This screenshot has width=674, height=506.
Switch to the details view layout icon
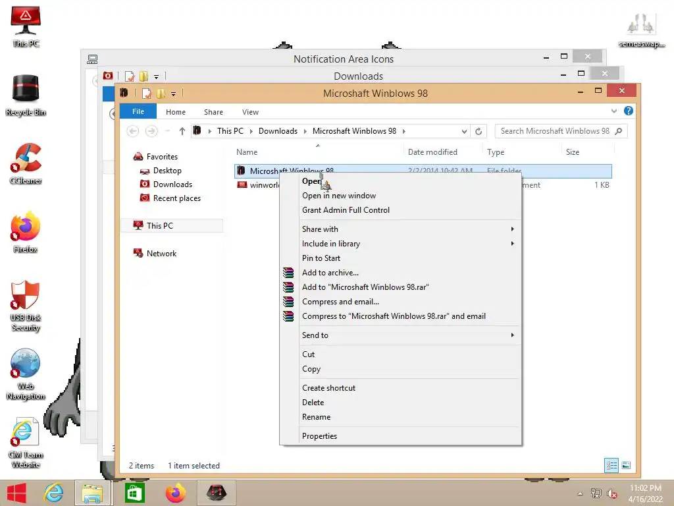[611, 465]
